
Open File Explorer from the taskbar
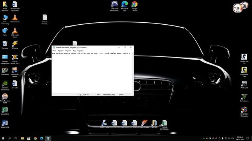[22, 138]
